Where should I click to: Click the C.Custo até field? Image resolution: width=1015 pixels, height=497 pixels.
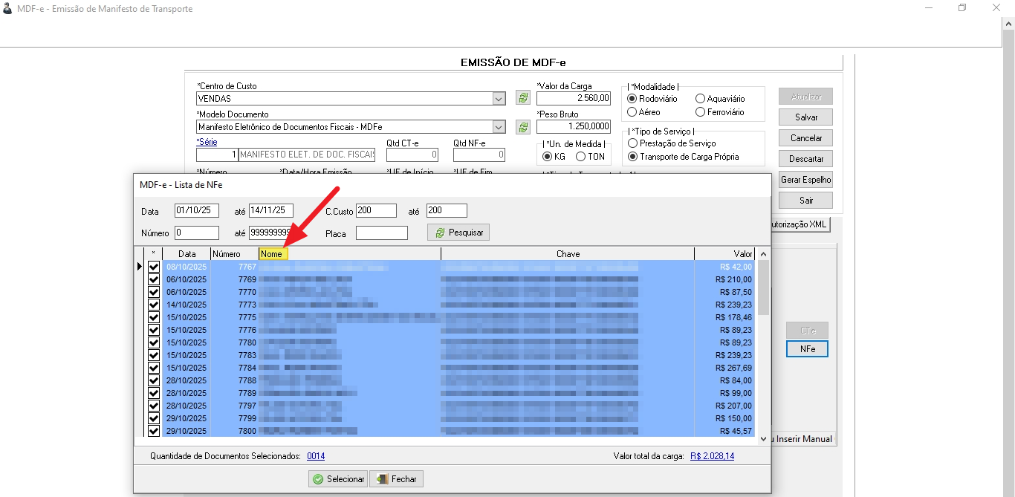coord(447,211)
